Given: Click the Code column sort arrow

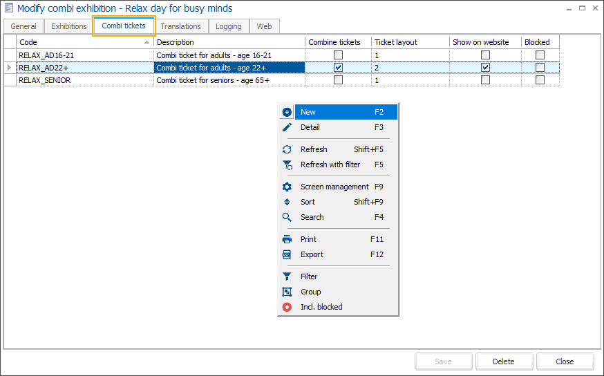Looking at the screenshot, I should pos(147,42).
